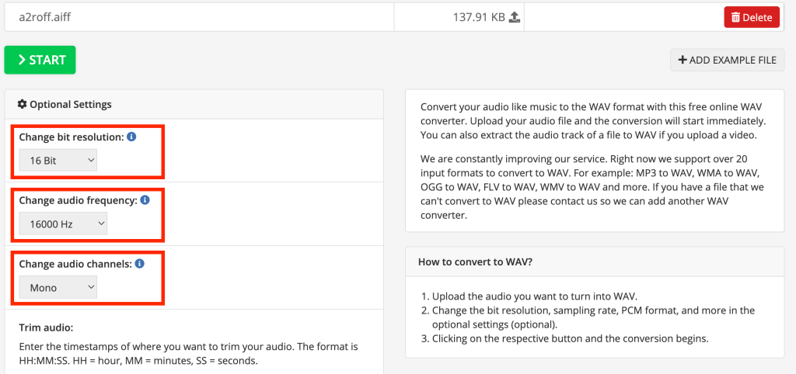The image size is (796, 374).
Task: Click the 'Change audio channels:' label
Action: click(75, 265)
